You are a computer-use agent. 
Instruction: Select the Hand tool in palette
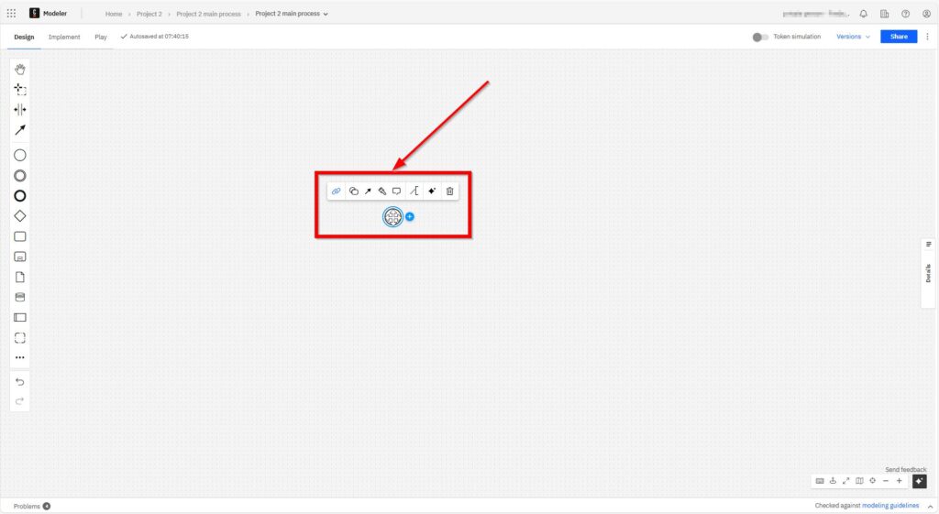click(x=20, y=70)
